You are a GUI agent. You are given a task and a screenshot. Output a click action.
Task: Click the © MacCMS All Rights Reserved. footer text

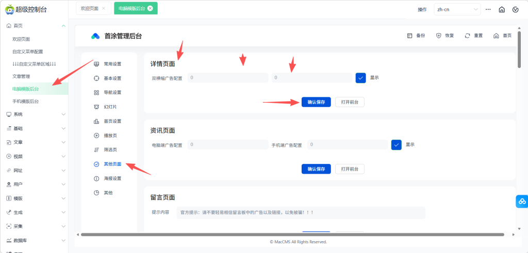tap(299, 242)
